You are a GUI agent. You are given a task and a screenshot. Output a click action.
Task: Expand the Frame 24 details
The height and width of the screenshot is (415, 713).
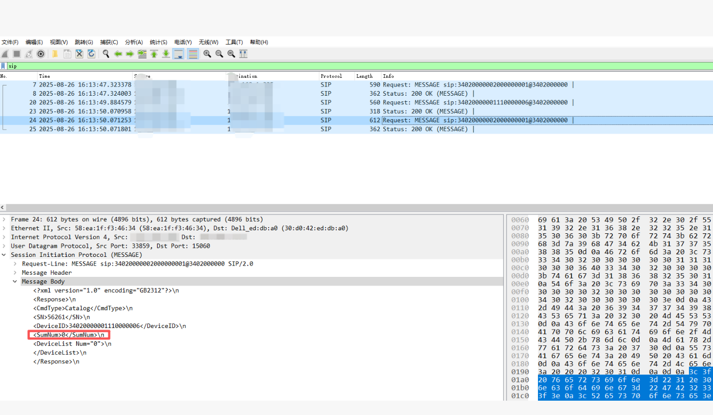tap(4, 219)
